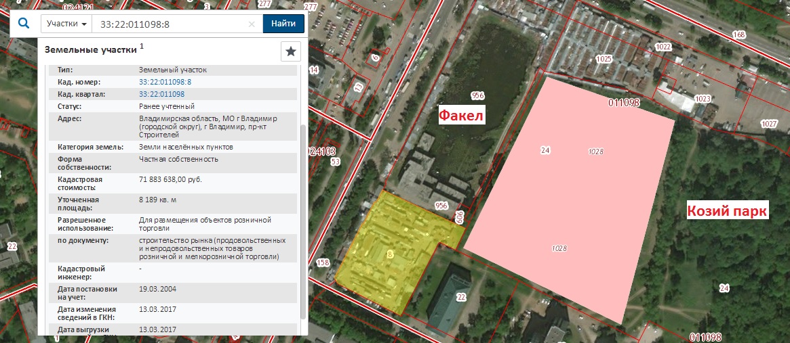Viewport: 790px width, 343px height.
Task: Open the Участки search type dropdown
Action: (x=66, y=24)
